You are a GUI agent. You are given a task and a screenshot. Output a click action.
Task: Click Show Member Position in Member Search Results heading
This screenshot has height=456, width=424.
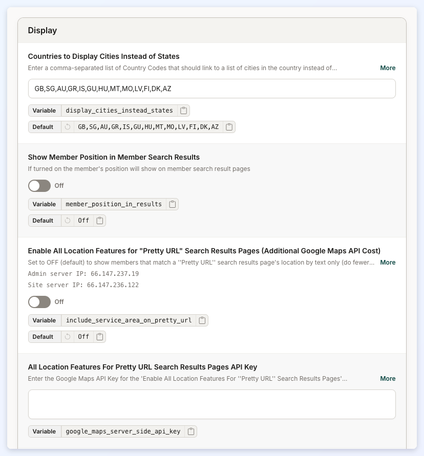[x=114, y=157]
